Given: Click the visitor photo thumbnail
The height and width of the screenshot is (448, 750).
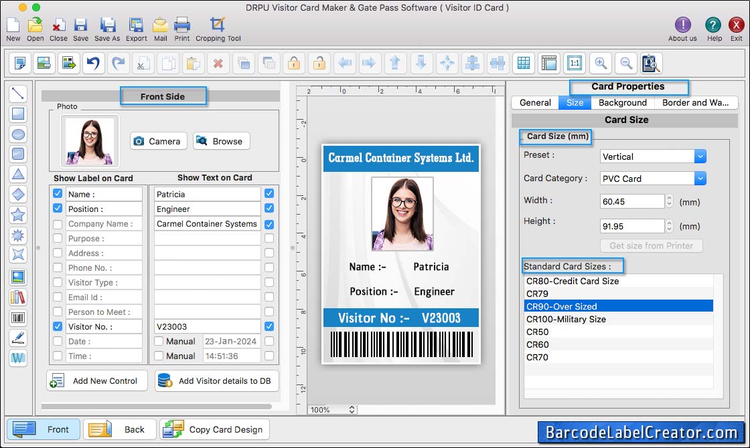Looking at the screenshot, I should (90, 141).
